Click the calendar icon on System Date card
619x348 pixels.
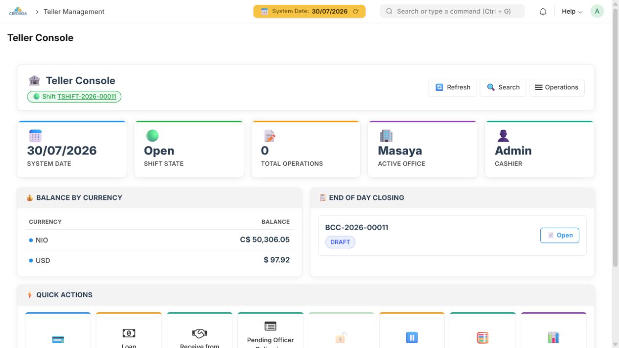click(x=35, y=135)
